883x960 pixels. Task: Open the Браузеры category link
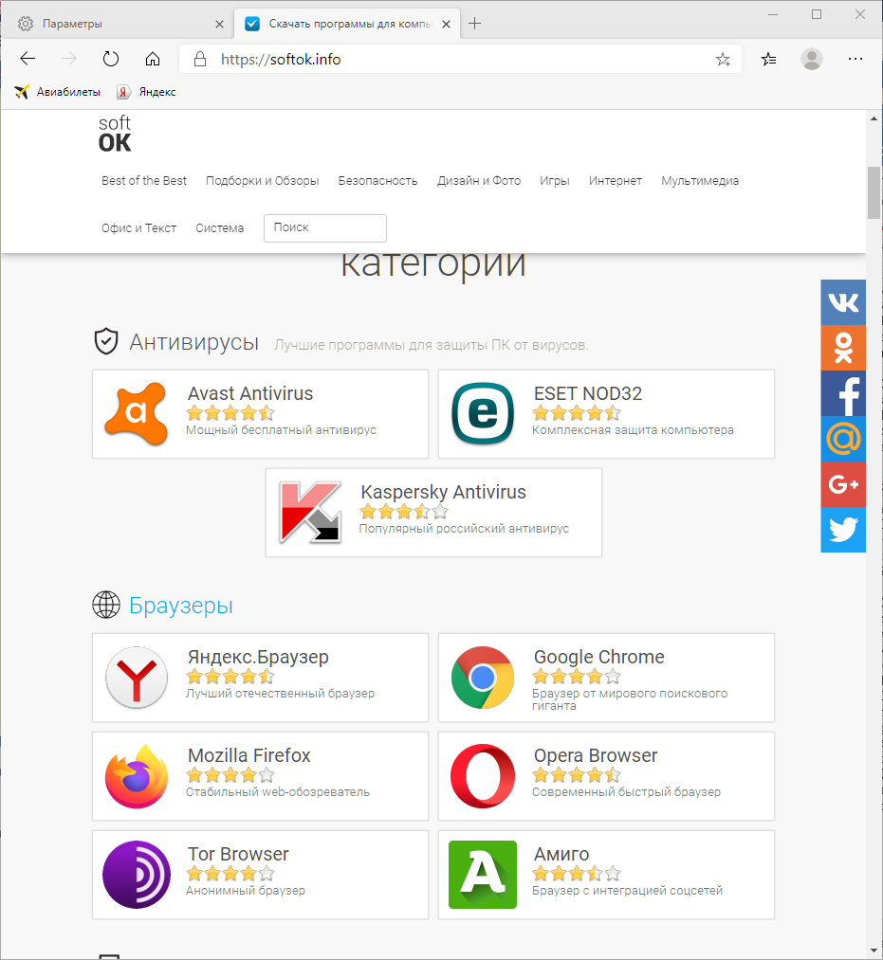pos(181,606)
